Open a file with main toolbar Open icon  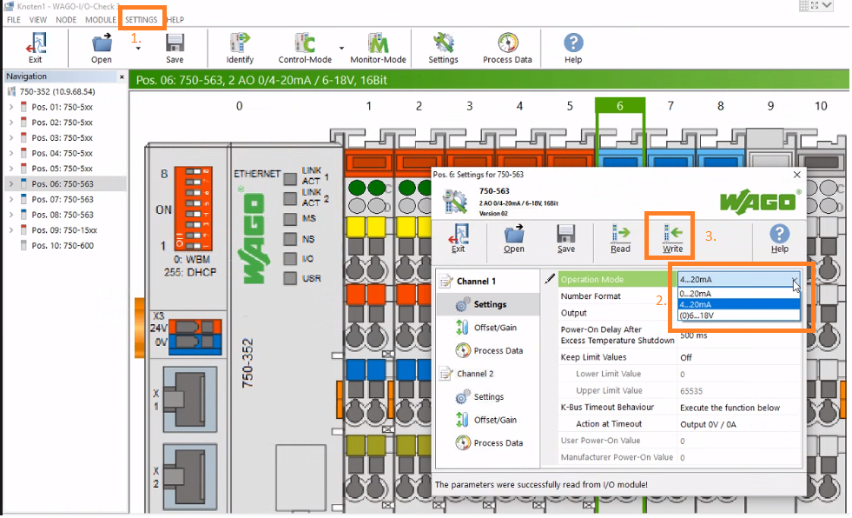(101, 47)
